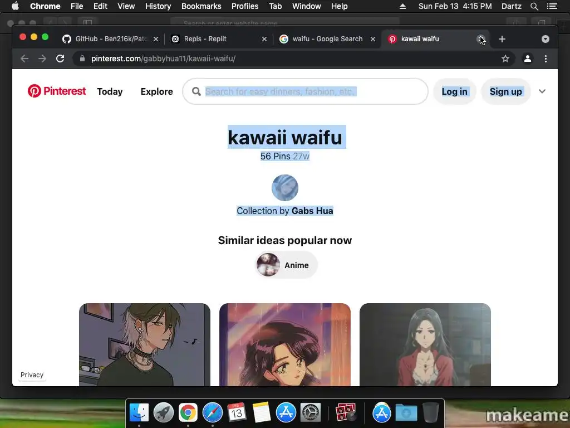Open a new tab with the plus button
Image resolution: width=570 pixels, height=428 pixels.
point(502,39)
